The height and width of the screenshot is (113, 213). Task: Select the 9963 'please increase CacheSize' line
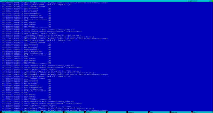[x=55, y=75]
